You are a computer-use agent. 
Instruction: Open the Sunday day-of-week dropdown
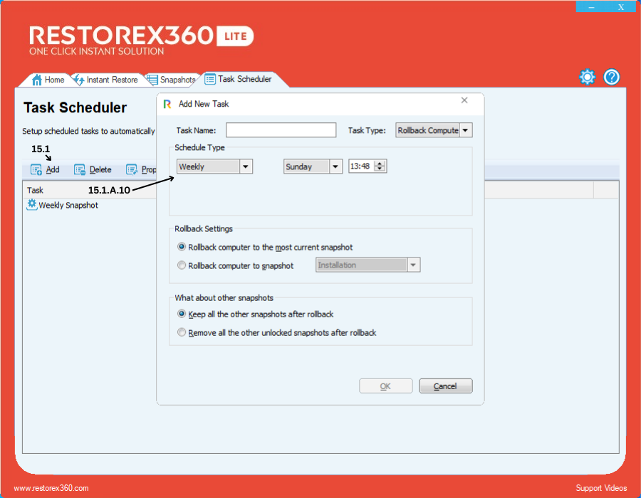[x=335, y=166]
